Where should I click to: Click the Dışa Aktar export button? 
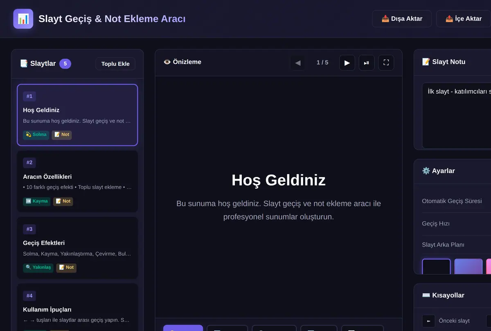click(402, 19)
